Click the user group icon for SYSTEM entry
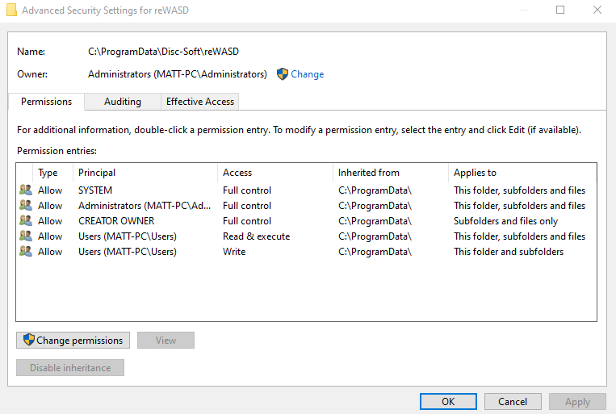616x414 pixels. (26, 190)
